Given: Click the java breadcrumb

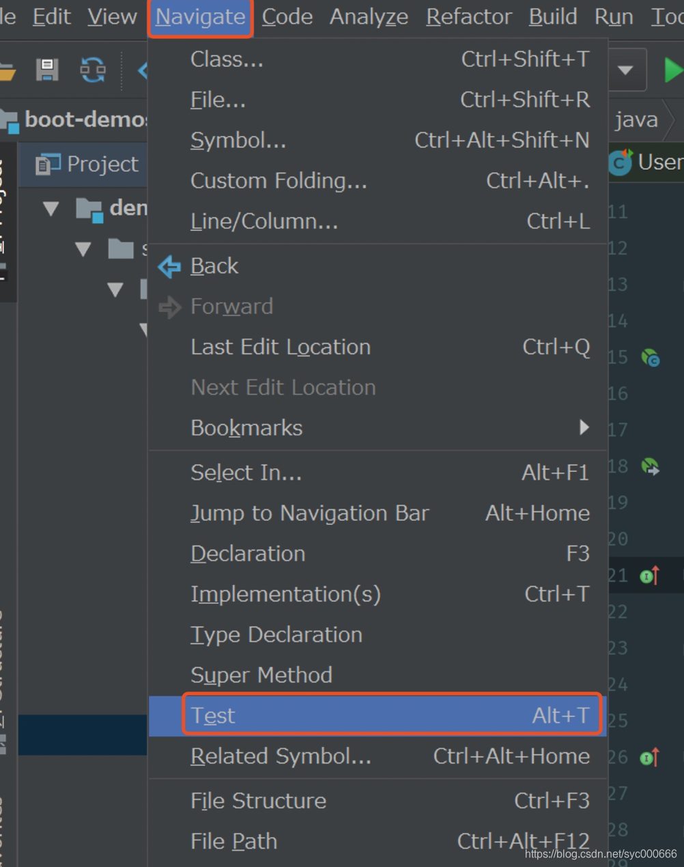Looking at the screenshot, I should 636,119.
